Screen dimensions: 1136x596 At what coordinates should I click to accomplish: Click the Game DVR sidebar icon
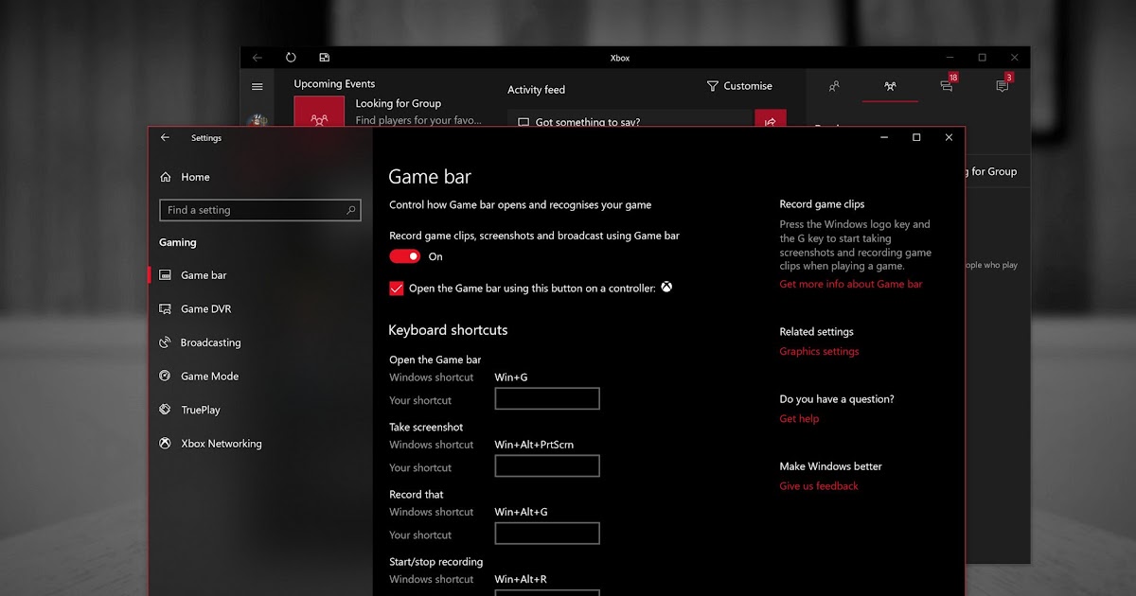[x=166, y=309]
